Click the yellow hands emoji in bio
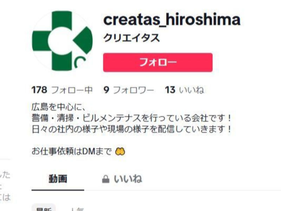This screenshot has height=211, width=281. [120, 152]
